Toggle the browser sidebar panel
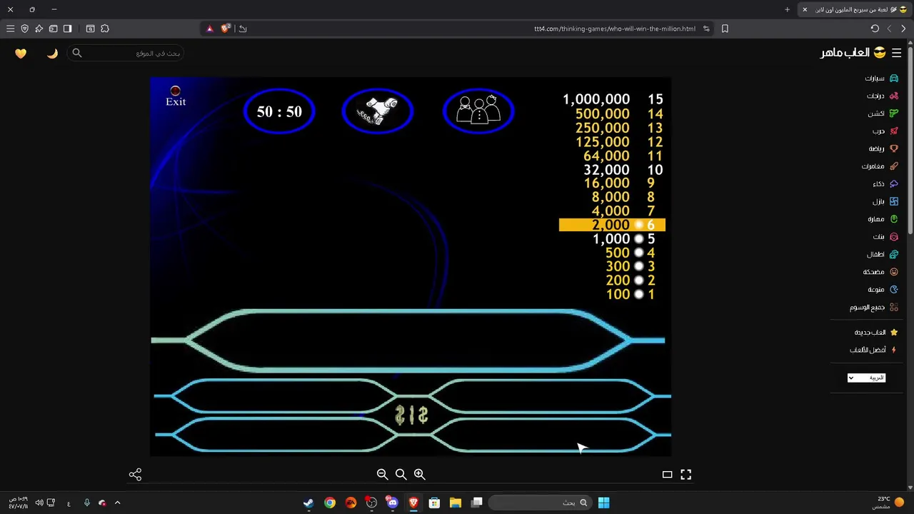This screenshot has height=514, width=914. tap(67, 29)
